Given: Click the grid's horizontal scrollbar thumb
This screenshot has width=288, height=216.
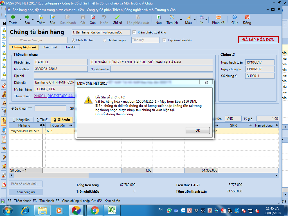Looking at the screenshot, I should [51, 175].
